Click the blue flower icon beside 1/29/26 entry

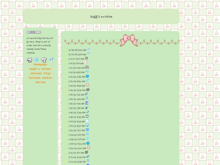(x=88, y=143)
